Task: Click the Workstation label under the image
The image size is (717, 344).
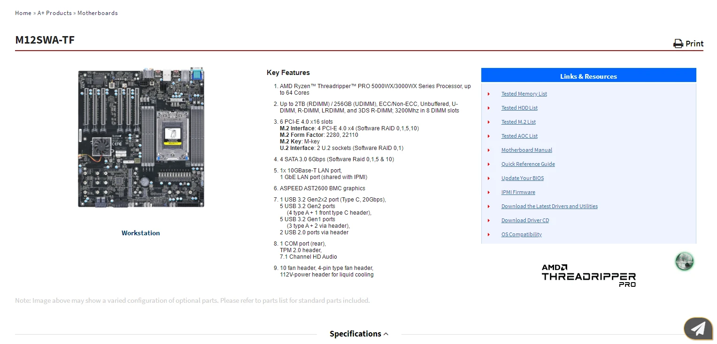Action: [141, 233]
